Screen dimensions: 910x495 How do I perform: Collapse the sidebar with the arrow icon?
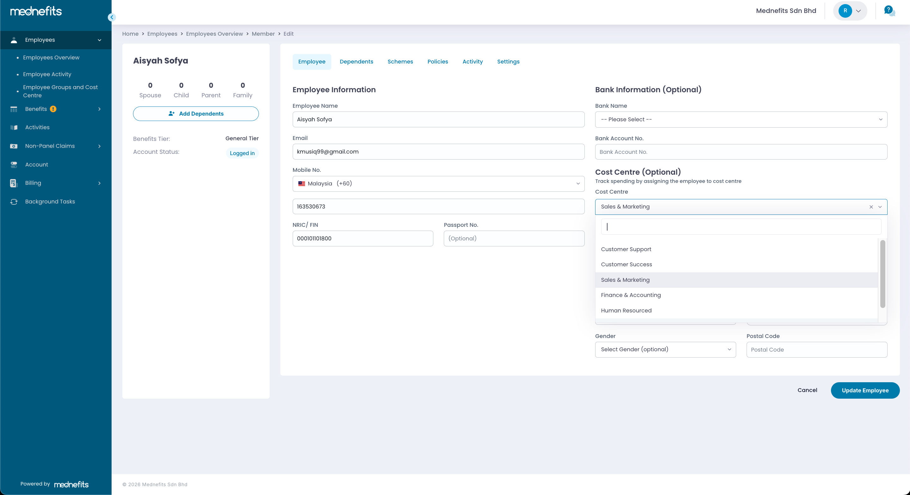112,17
